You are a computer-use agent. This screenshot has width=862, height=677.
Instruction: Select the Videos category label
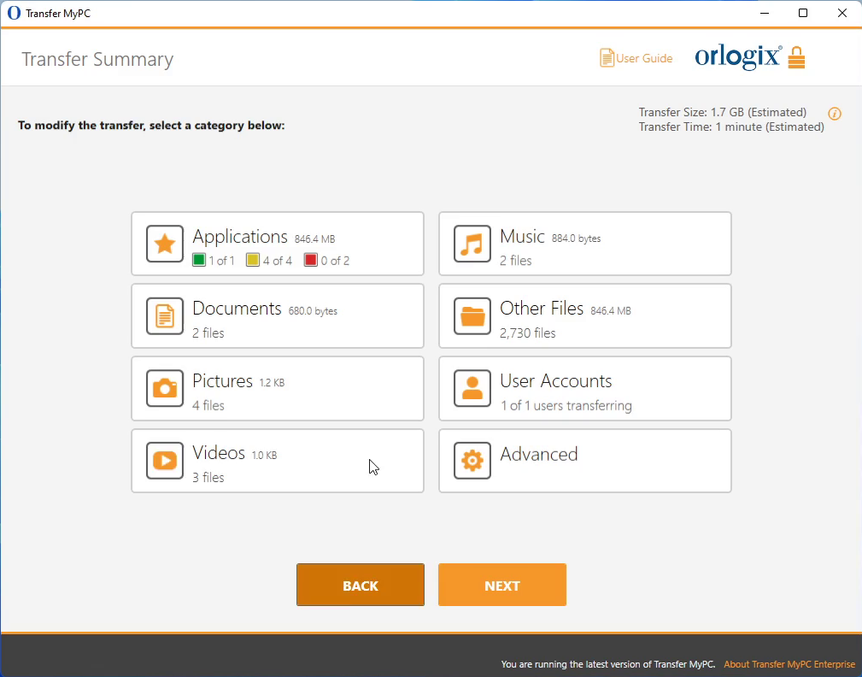[219, 453]
